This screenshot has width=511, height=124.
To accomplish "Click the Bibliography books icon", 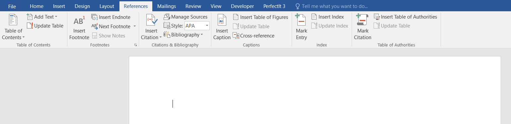I will [x=167, y=35].
